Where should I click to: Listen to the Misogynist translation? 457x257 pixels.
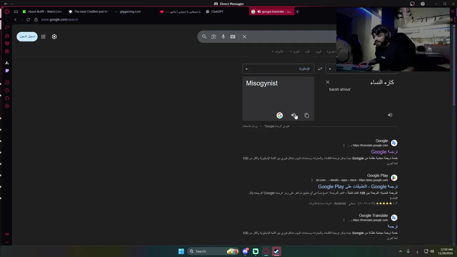pos(293,115)
